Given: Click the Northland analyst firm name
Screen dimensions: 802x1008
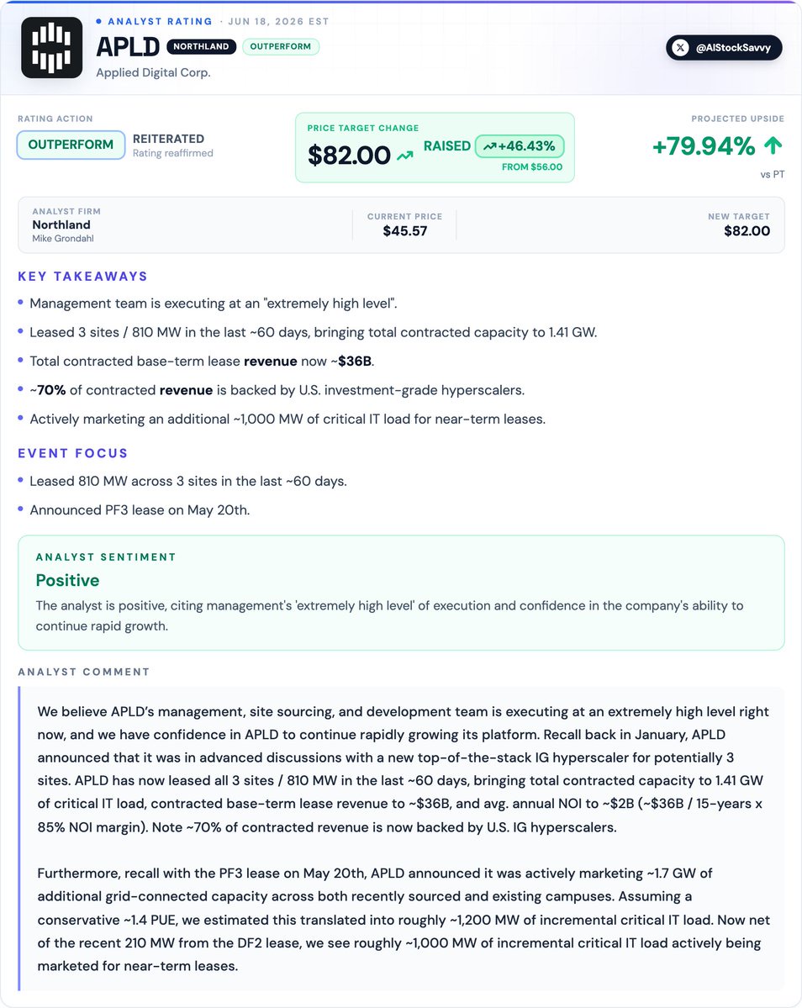Looking at the screenshot, I should tap(61, 225).
